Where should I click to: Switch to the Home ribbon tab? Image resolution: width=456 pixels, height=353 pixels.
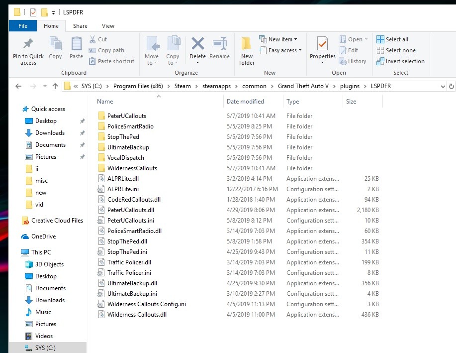(x=51, y=26)
